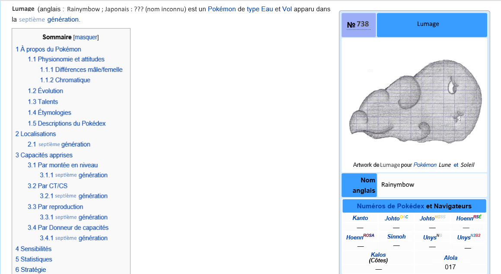This screenshot has height=274, width=501.
Task: Open the Vol type link
Action: click(287, 9)
